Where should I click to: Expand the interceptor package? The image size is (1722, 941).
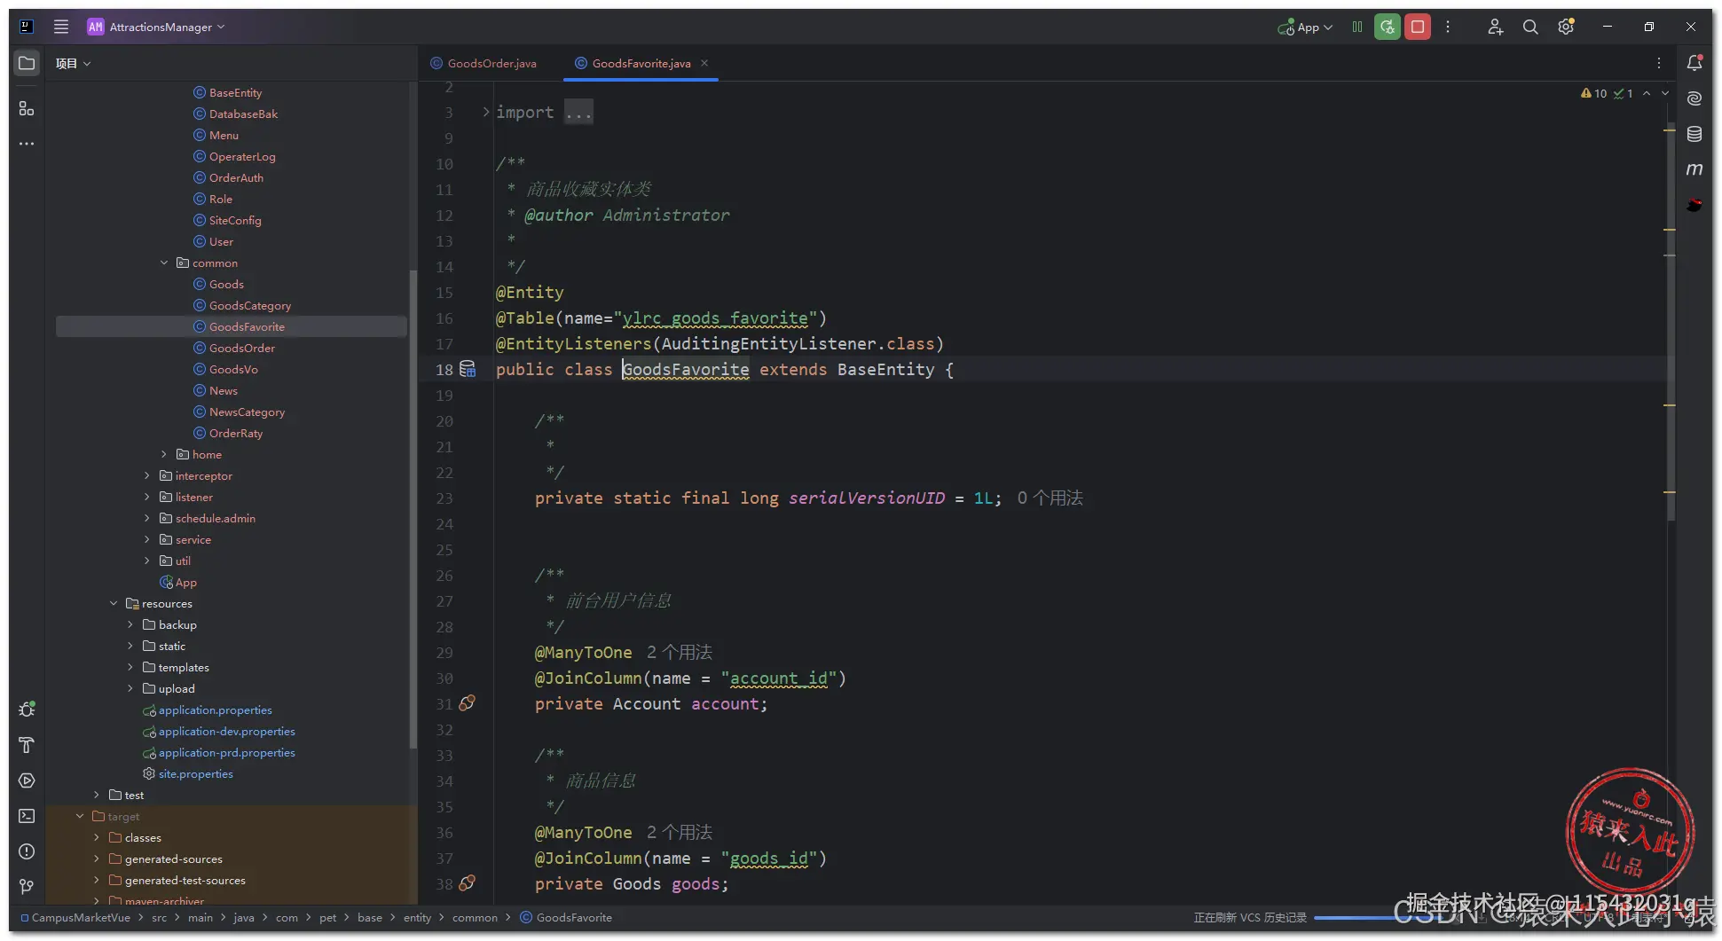pyautogui.click(x=147, y=476)
